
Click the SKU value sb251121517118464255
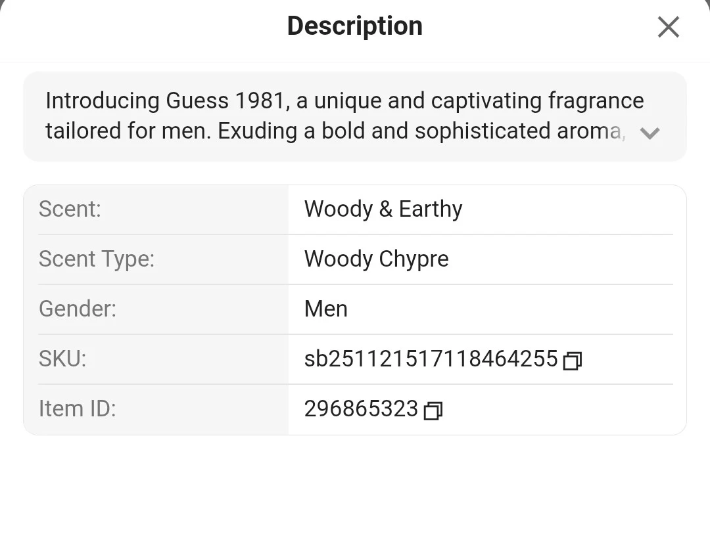[x=431, y=359]
